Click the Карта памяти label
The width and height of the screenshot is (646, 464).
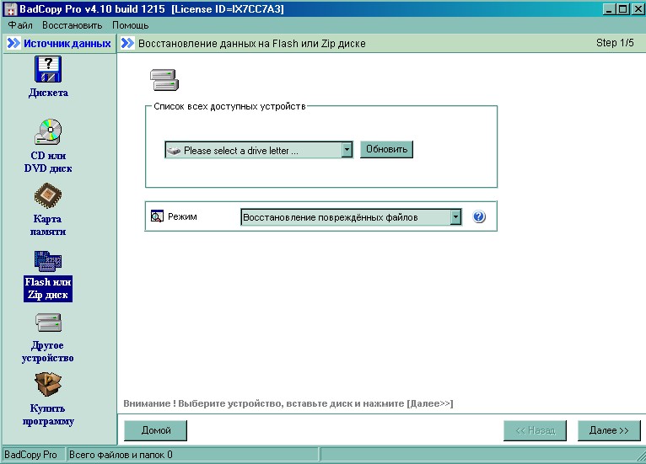pyautogui.click(x=48, y=225)
